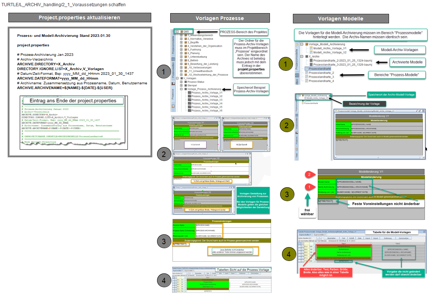Click the Stempel folder icon

coord(185,85)
